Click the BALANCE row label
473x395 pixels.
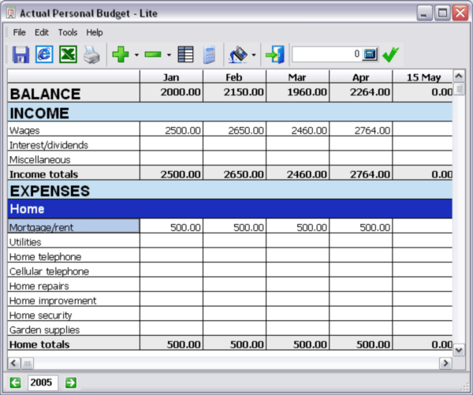(x=73, y=92)
